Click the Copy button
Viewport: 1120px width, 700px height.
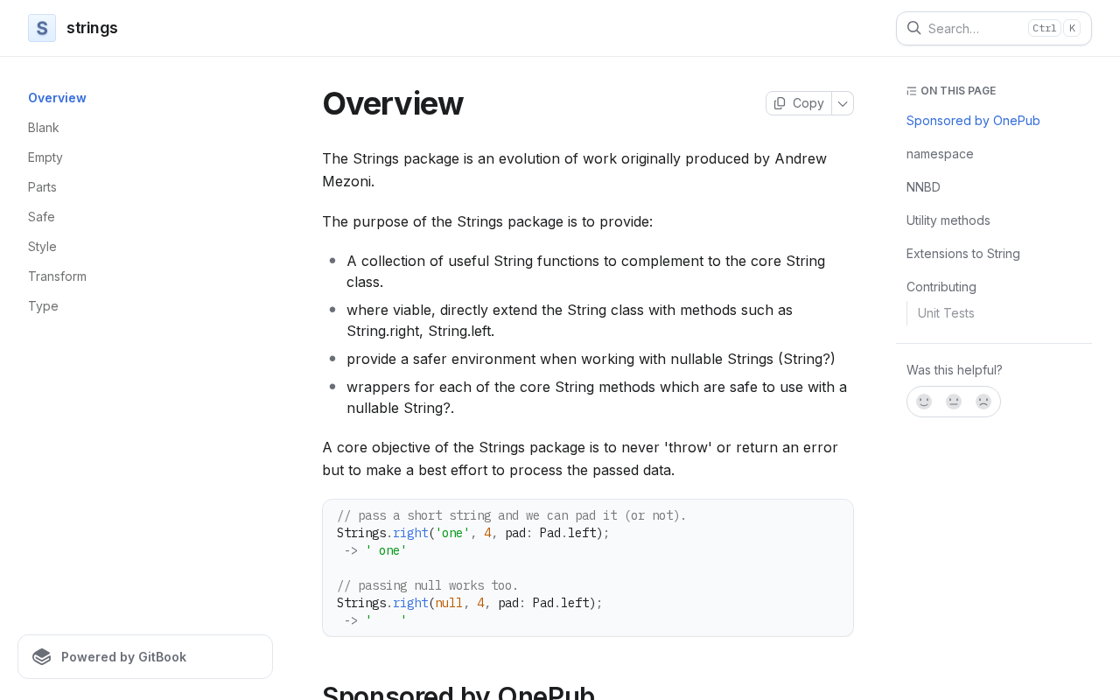(x=799, y=103)
